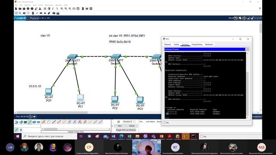The image size is (276, 155).
Task: Select the PC2 computer in the workspace
Action: click(115, 99)
